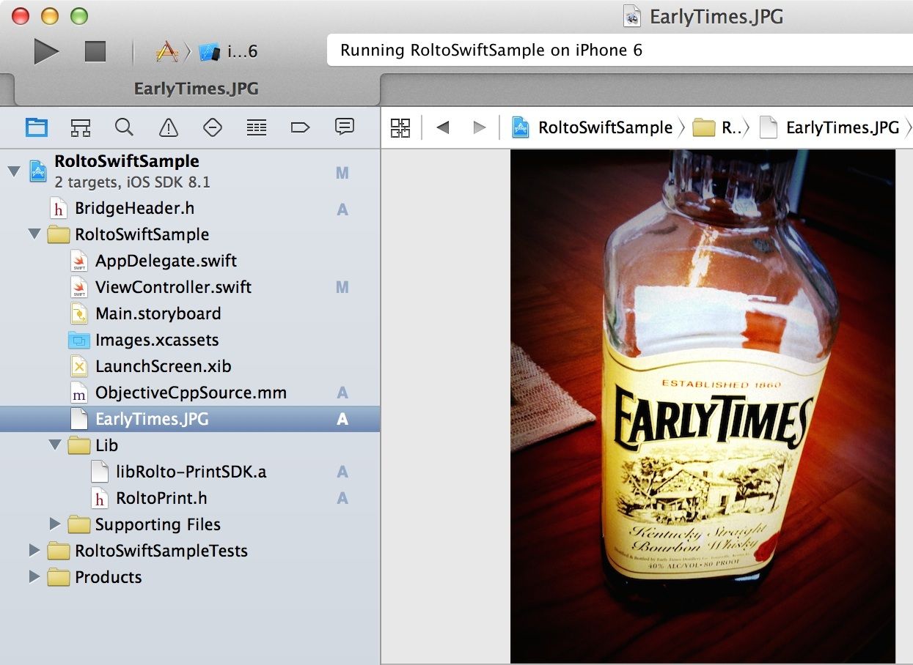Click the M status badge of ViewController.swift

(342, 288)
